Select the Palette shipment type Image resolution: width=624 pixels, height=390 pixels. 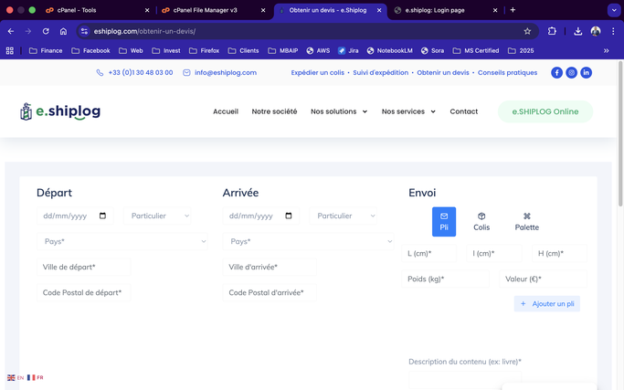coord(526,221)
